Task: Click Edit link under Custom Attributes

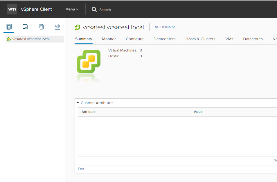Action: point(81,169)
